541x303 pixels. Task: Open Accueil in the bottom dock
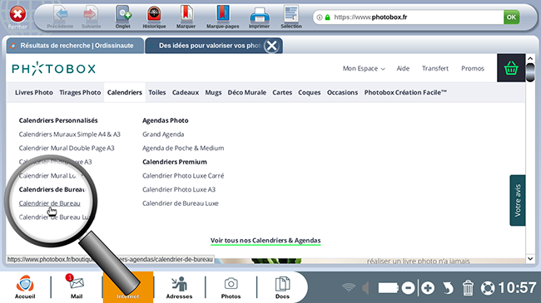(x=25, y=287)
